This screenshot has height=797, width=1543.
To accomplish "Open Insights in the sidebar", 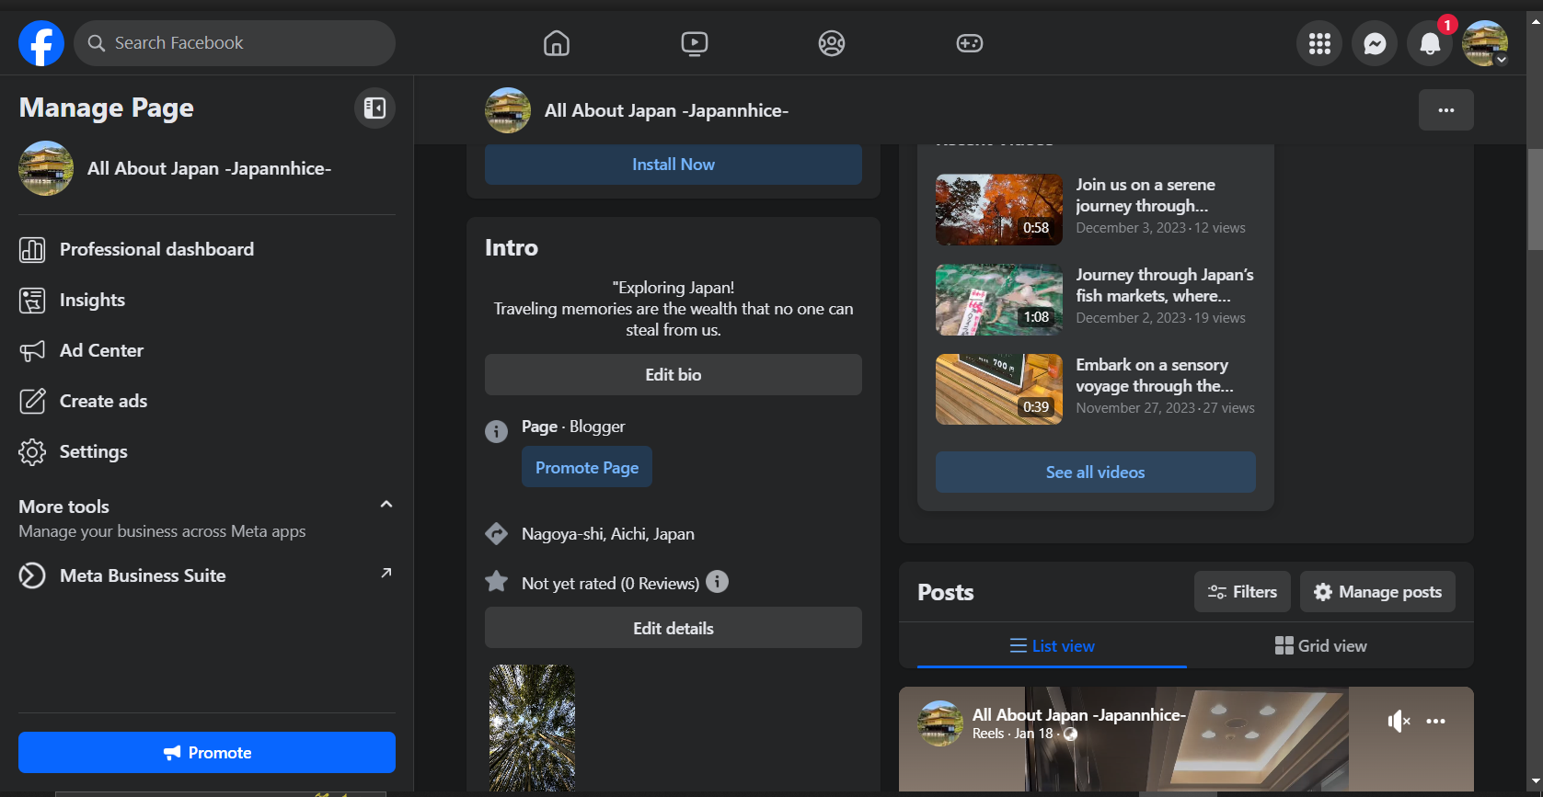I will coord(207,300).
